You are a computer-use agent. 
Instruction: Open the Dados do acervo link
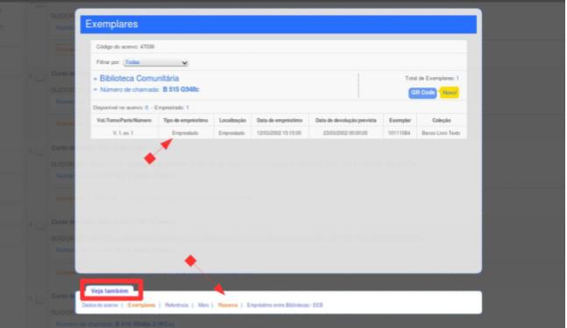click(x=100, y=305)
